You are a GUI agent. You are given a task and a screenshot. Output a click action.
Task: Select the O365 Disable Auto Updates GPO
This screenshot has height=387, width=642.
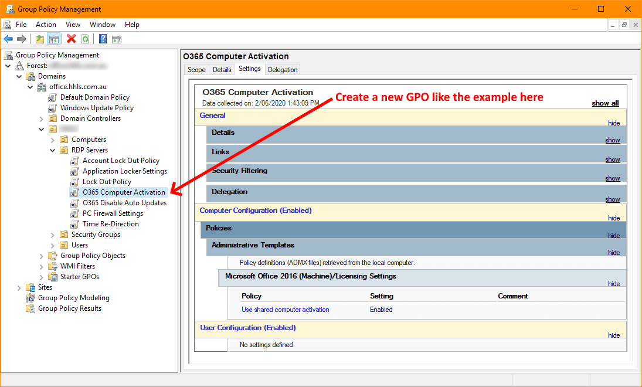coord(124,203)
